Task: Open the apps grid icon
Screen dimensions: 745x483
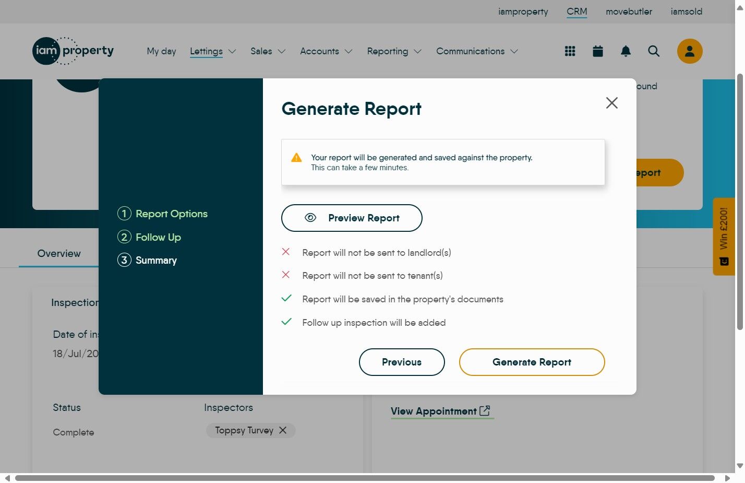Action: coord(570,51)
